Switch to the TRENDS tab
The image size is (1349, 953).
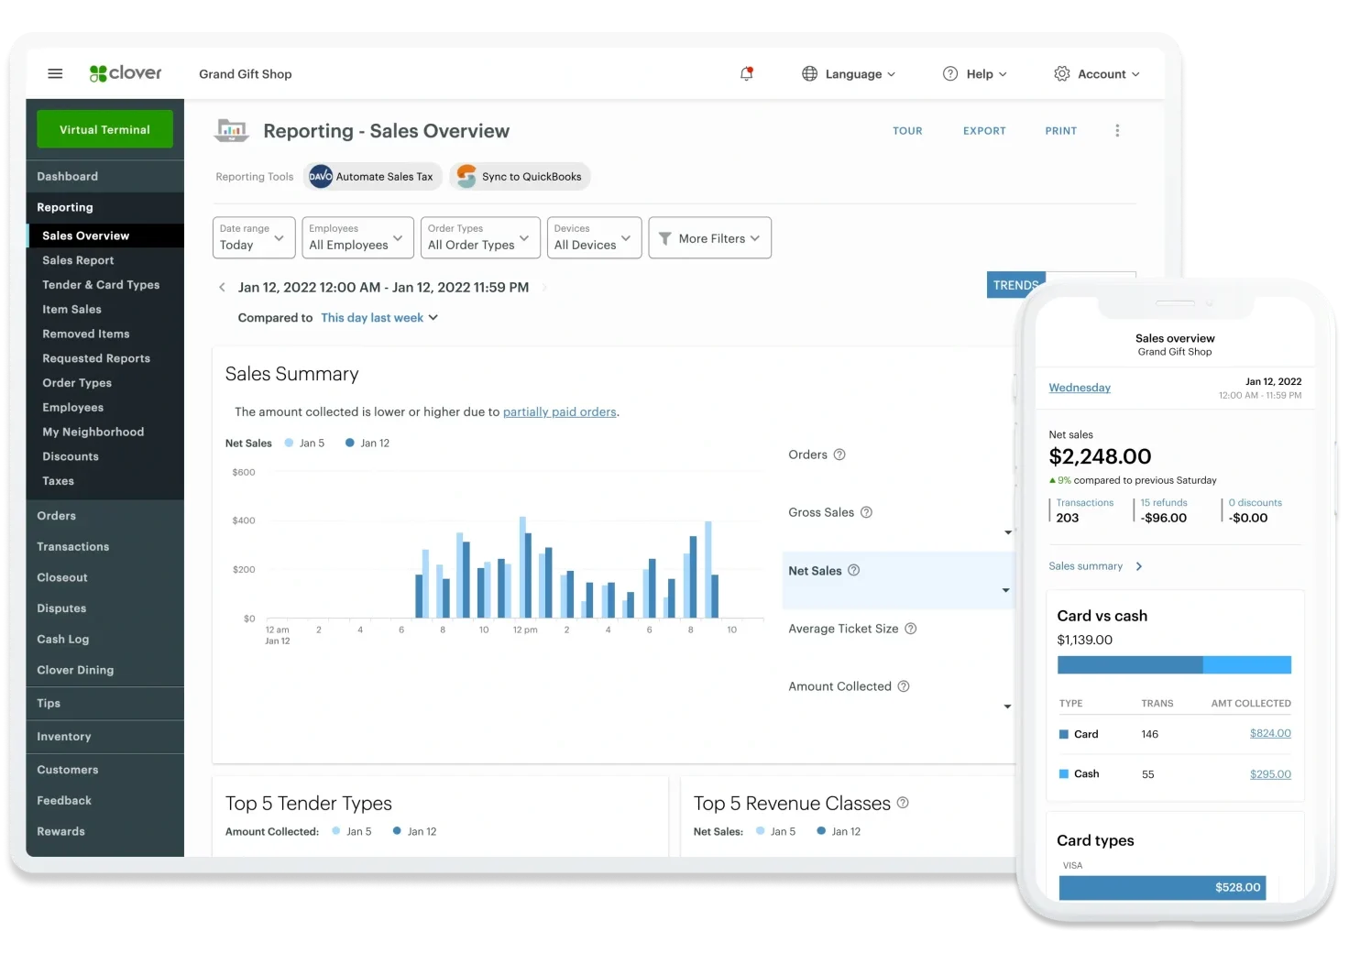1015,285
